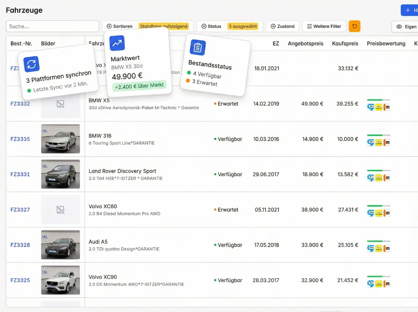Click the Bestandsstatus clipboard icon
This screenshot has height=312, width=418.
click(198, 48)
